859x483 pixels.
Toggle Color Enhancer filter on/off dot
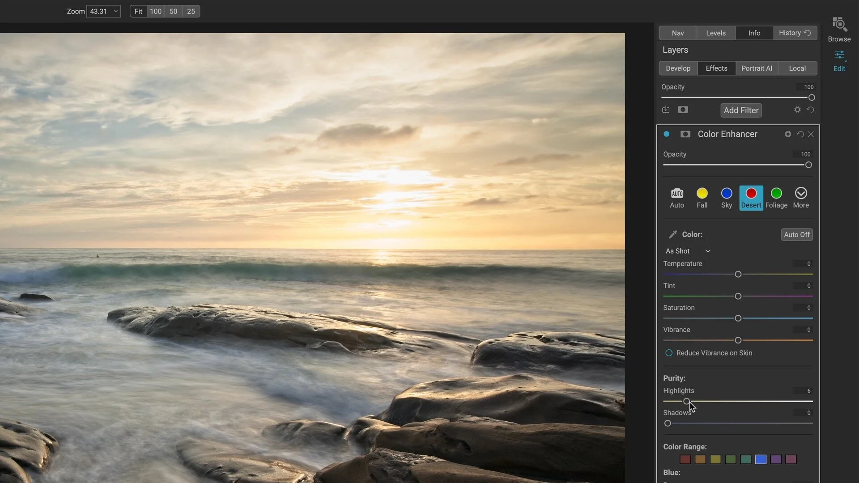(666, 134)
